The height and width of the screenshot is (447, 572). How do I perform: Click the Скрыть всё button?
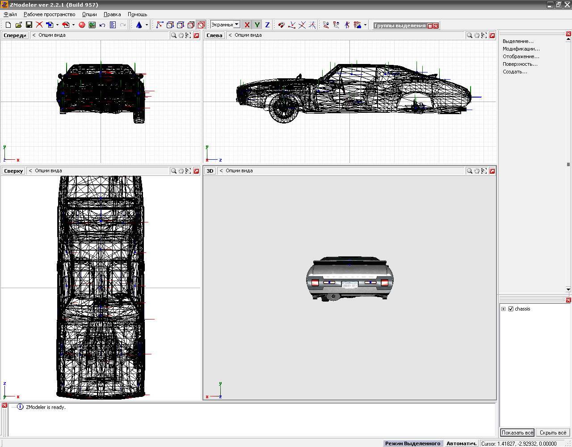[553, 433]
